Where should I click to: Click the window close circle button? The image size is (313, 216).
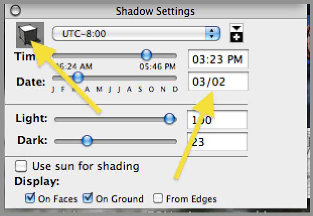(17, 10)
